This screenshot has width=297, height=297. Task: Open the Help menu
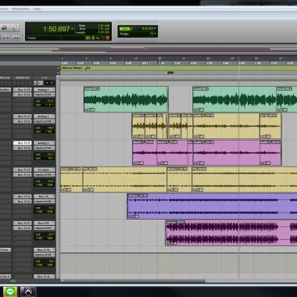tap(38, 9)
